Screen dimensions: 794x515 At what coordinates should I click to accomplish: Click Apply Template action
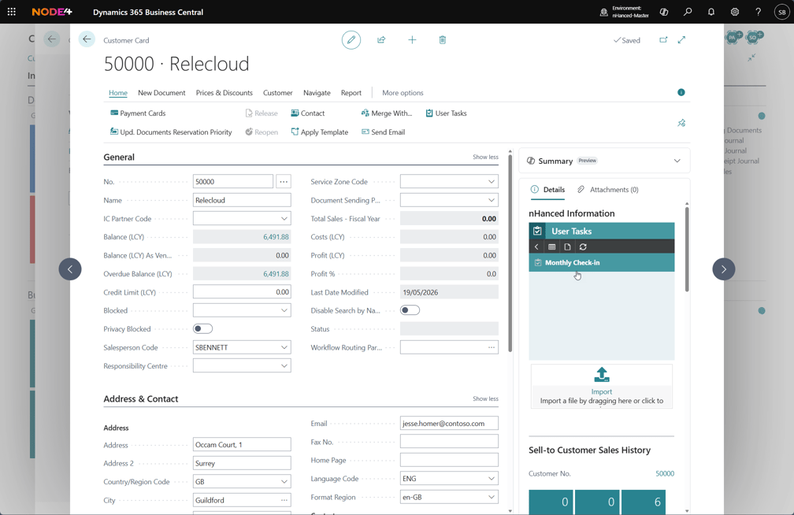tap(320, 132)
